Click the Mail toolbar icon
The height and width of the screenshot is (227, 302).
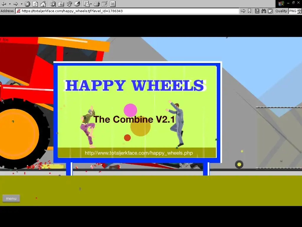87,4
